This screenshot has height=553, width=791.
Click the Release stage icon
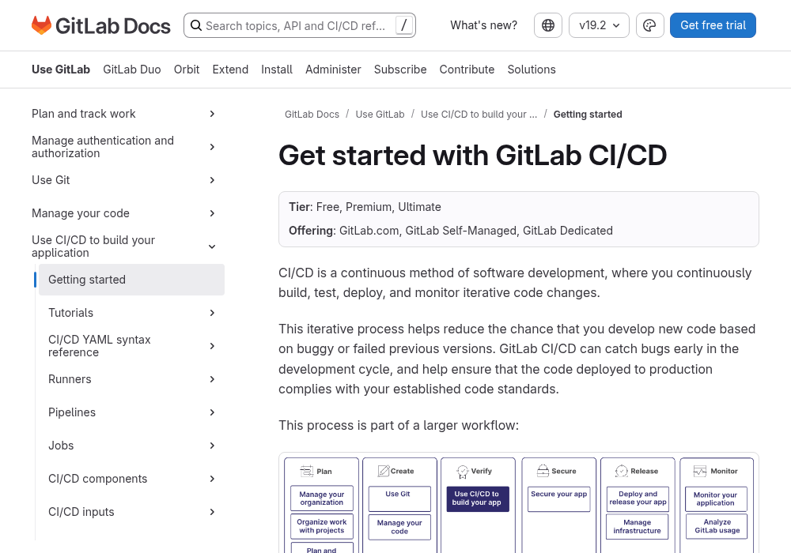click(x=622, y=471)
